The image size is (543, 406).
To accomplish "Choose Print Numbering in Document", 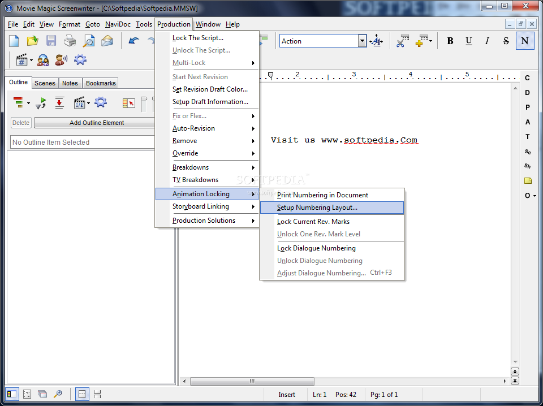I will click(332, 195).
